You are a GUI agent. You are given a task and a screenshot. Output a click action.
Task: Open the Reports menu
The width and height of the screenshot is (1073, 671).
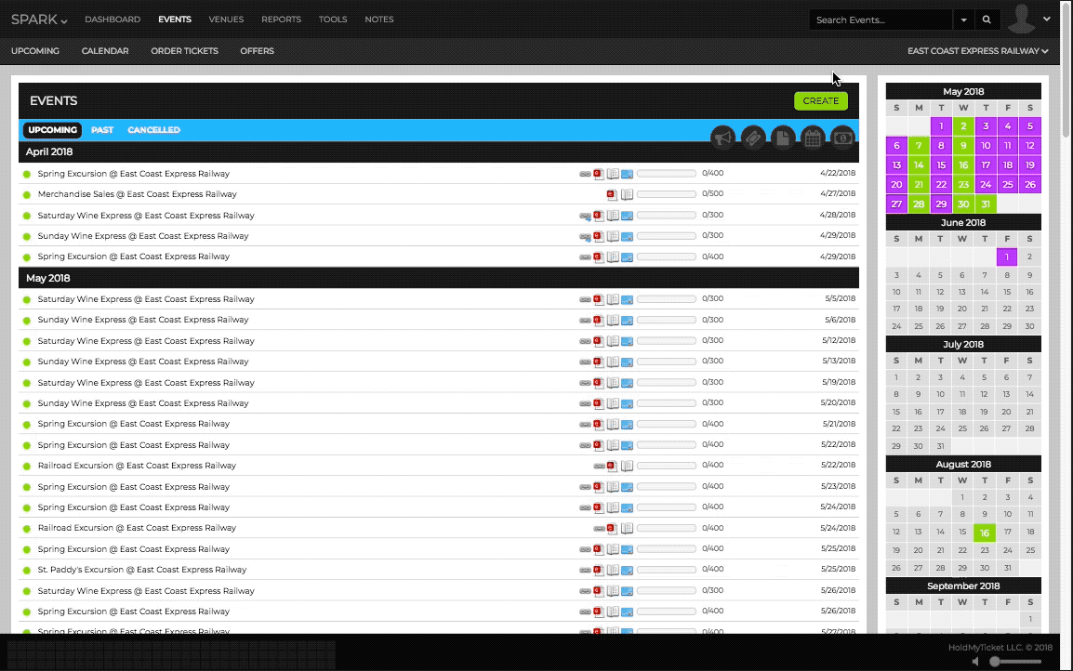pyautogui.click(x=281, y=20)
